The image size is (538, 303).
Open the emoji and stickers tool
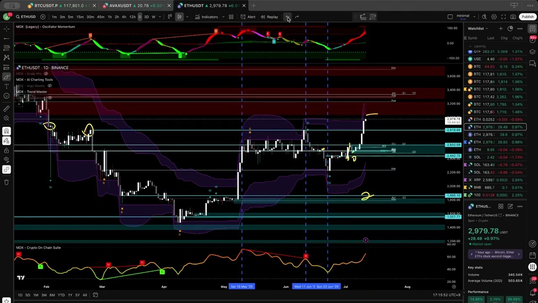tap(6, 96)
